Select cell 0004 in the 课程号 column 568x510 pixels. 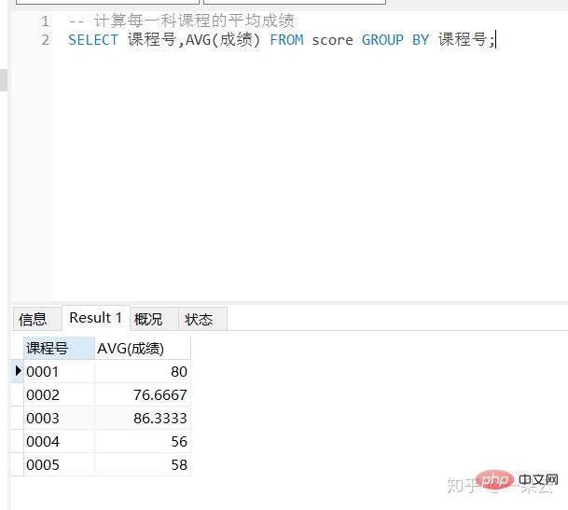[59, 441]
